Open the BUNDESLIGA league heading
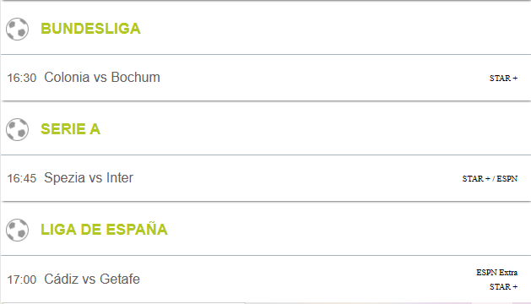The image size is (531, 304). point(90,29)
